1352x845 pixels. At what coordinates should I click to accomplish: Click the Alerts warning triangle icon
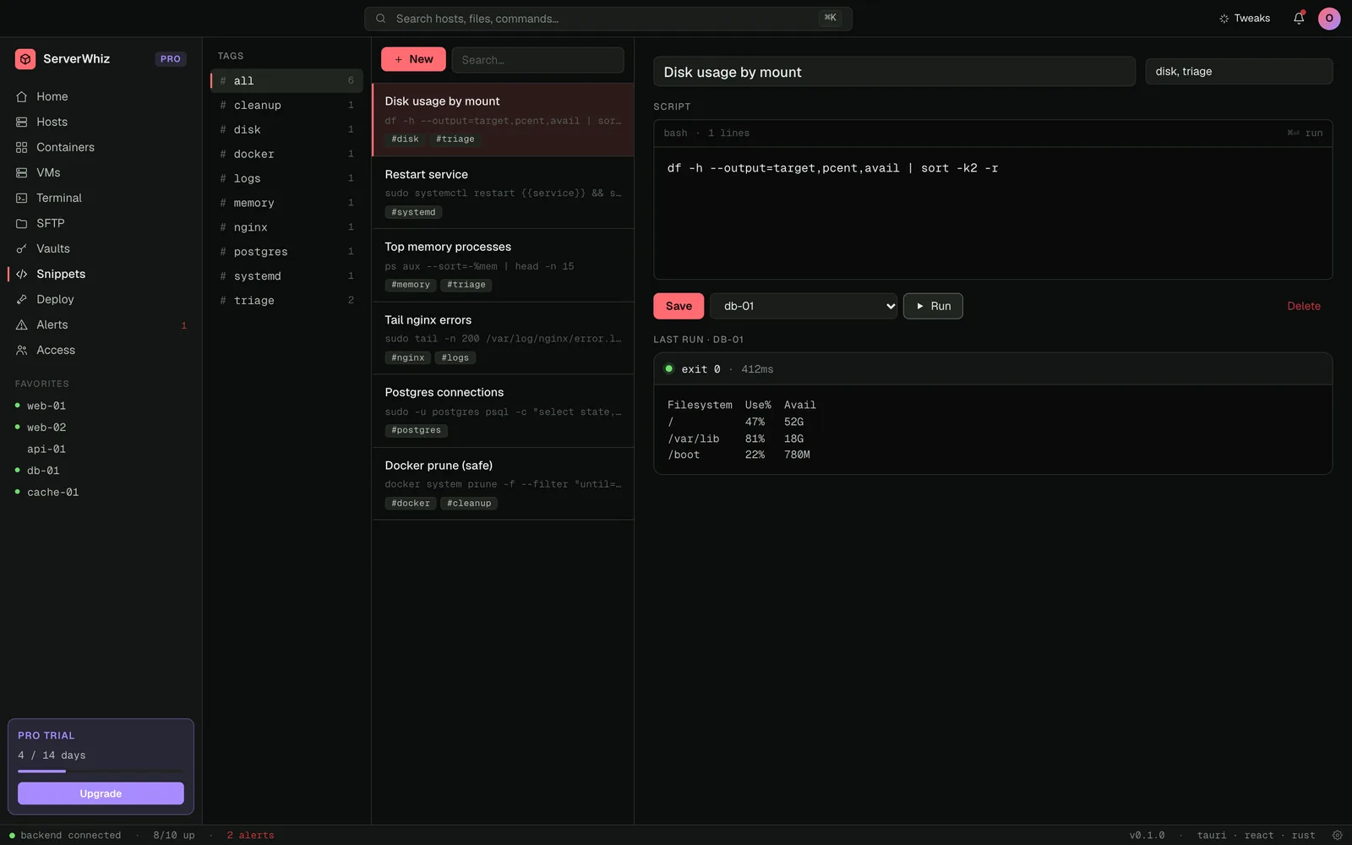[x=22, y=324]
